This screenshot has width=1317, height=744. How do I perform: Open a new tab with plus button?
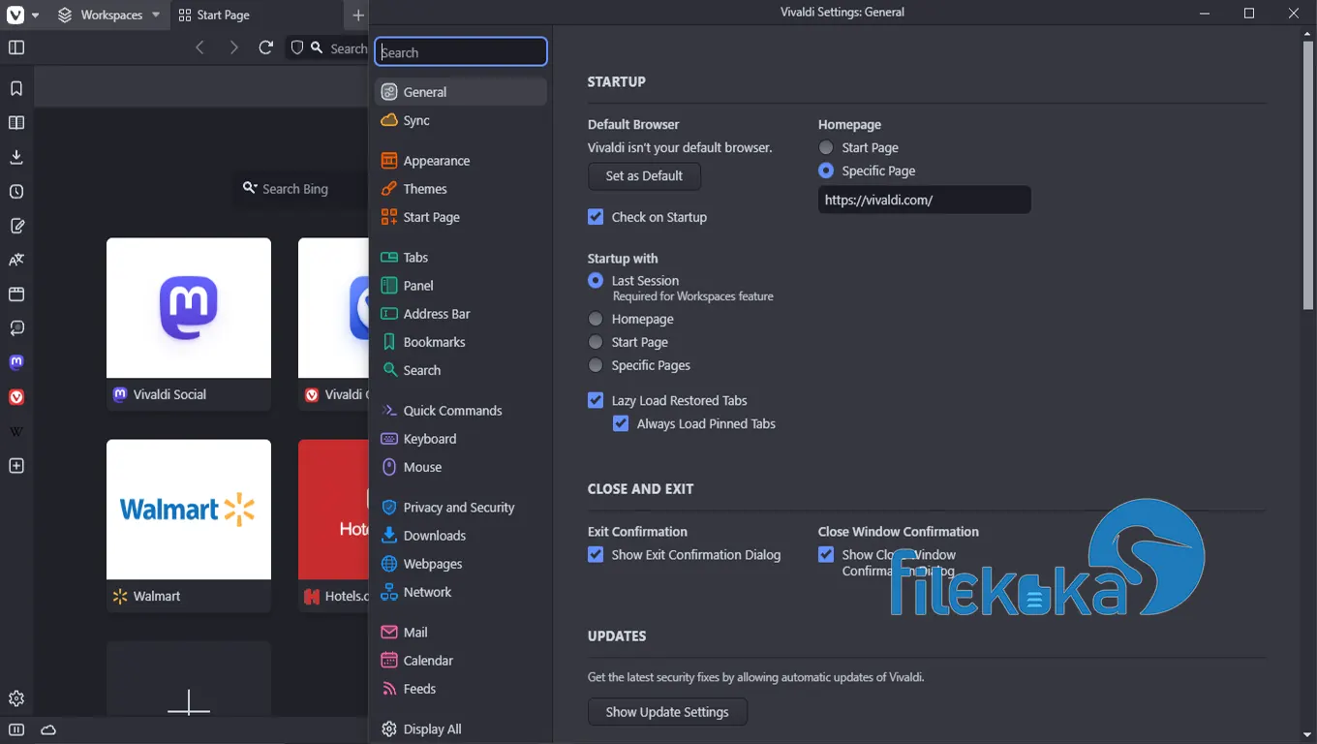point(357,15)
